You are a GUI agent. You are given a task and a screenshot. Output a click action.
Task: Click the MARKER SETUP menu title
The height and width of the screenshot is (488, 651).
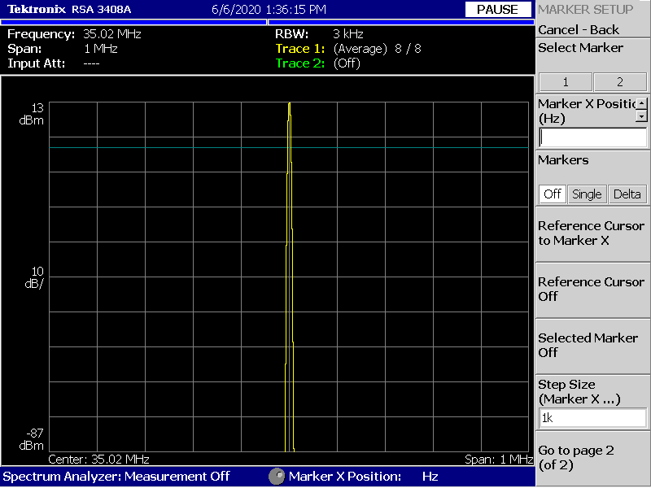coord(585,9)
